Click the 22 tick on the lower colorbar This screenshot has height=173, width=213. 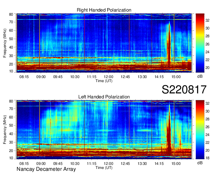tap(207, 142)
